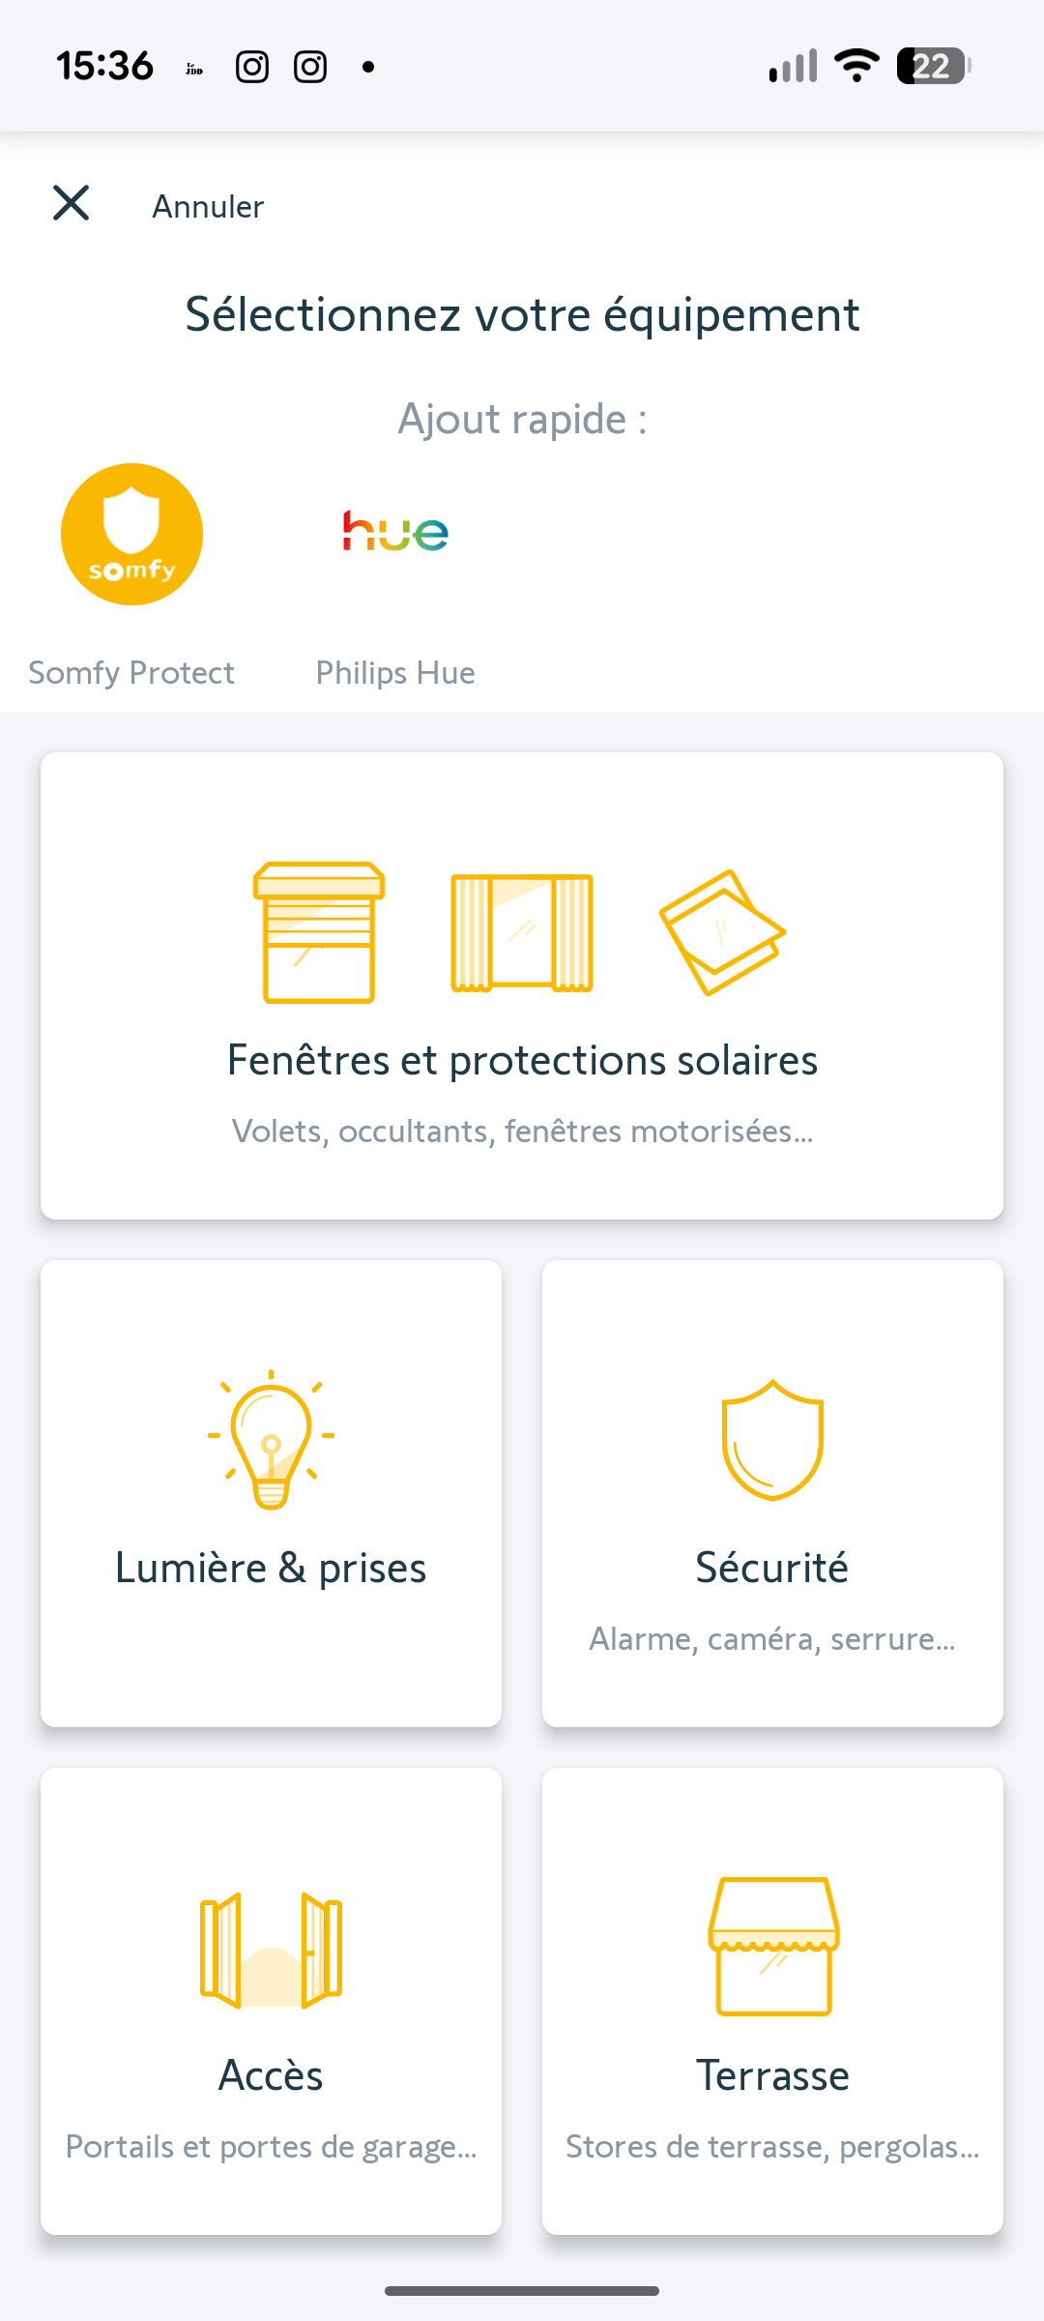
Task: Tap the Instagram notification icon in status bar
Action: pos(252,67)
